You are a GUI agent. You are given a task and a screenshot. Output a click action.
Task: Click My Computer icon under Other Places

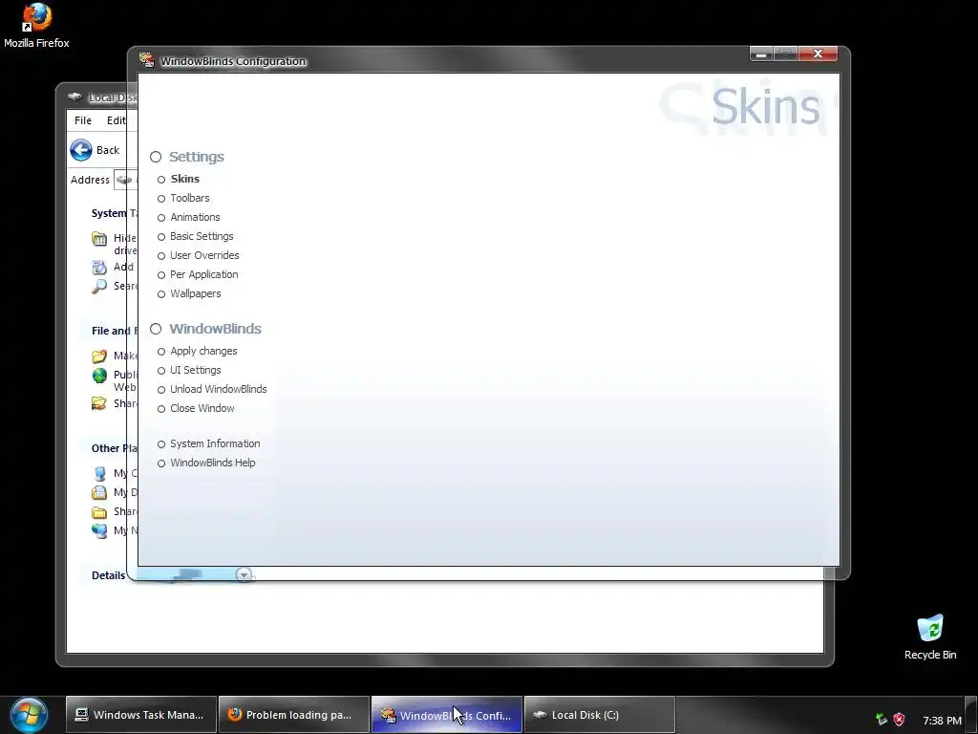[x=99, y=474]
